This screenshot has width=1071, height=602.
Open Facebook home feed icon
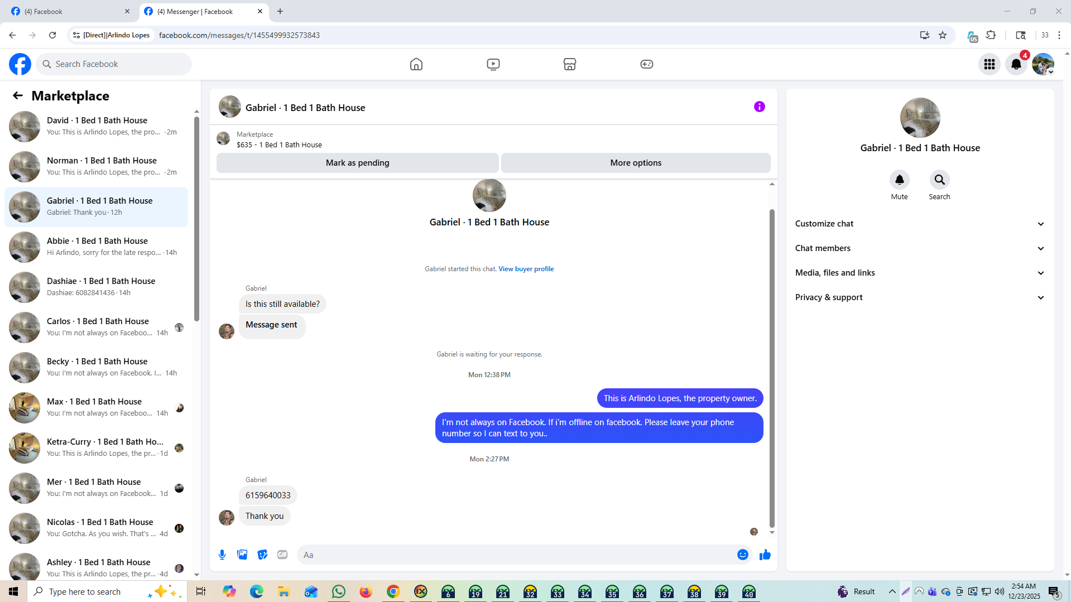point(416,64)
